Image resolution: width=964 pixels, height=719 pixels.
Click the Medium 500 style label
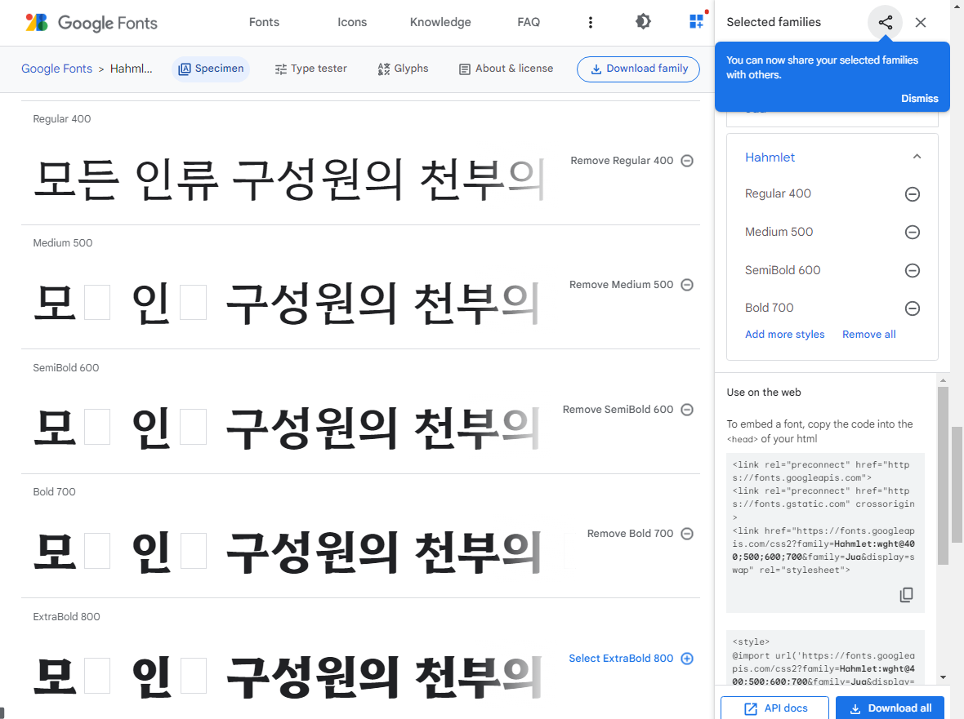pos(63,243)
